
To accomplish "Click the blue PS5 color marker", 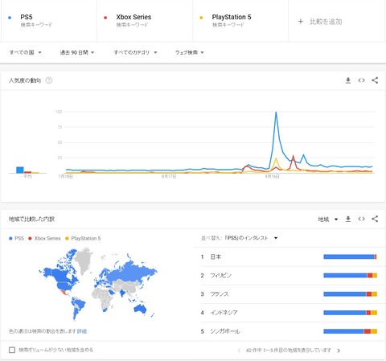I will click(10, 18).
